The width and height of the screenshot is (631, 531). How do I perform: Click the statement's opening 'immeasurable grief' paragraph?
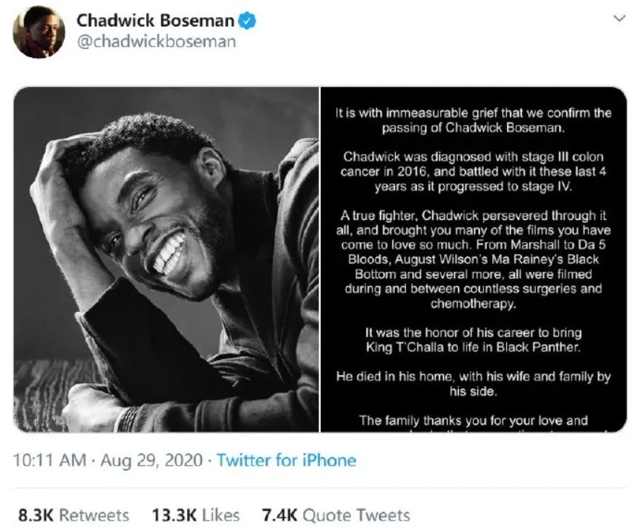473,120
